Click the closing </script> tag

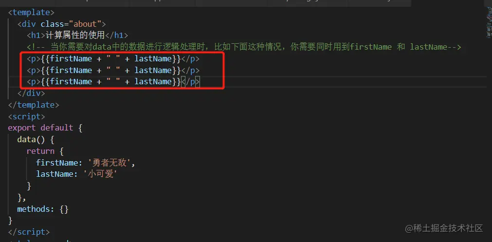click(x=29, y=232)
